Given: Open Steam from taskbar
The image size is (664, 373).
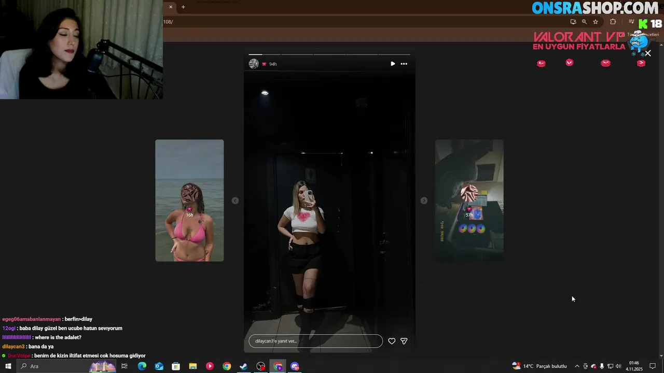Looking at the screenshot, I should click(x=243, y=366).
